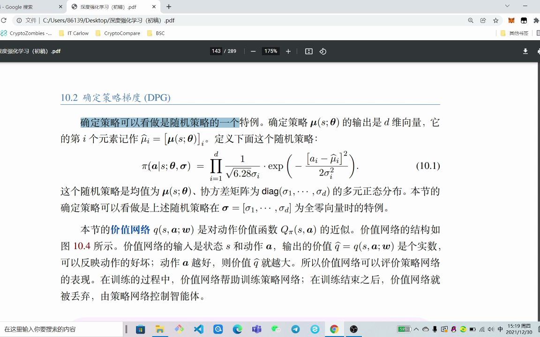Open the fit-to-page view icon
Screen dimensions: 540x337
tap(308, 51)
